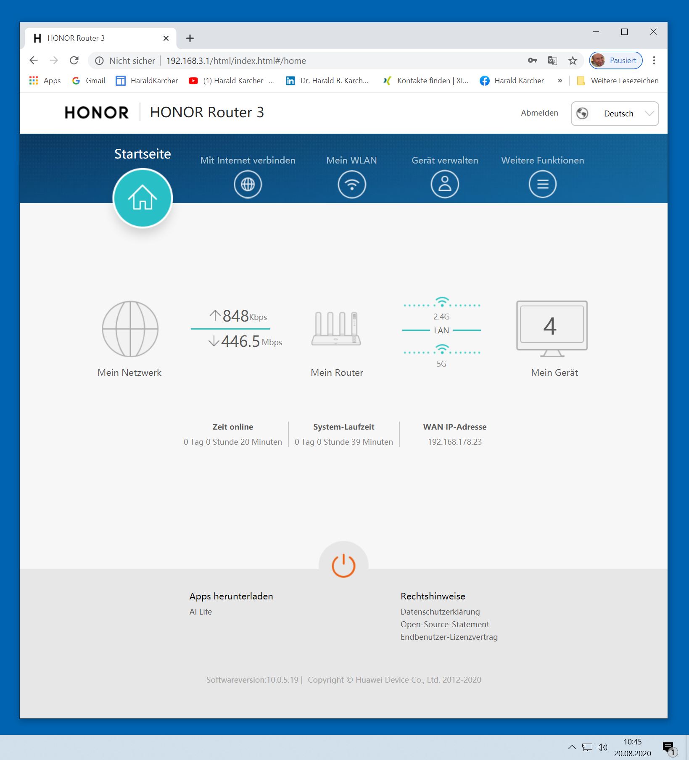This screenshot has height=760, width=689.
Task: Close the HONOR Router 3 tab
Action: click(x=166, y=38)
